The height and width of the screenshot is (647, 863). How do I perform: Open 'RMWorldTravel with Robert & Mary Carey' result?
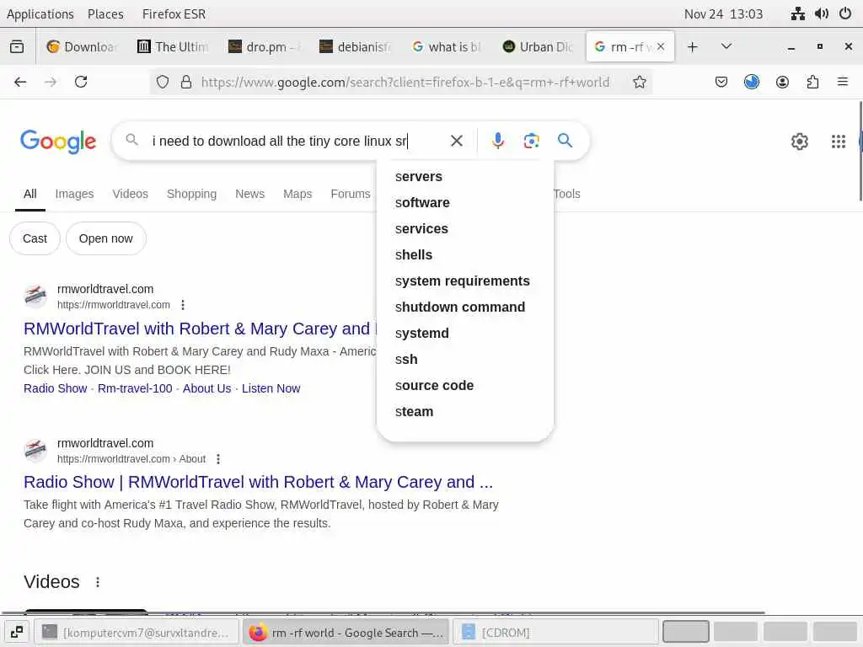201,329
